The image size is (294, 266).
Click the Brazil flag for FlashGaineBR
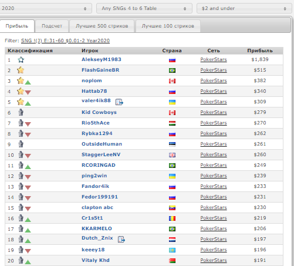pyautogui.click(x=172, y=70)
